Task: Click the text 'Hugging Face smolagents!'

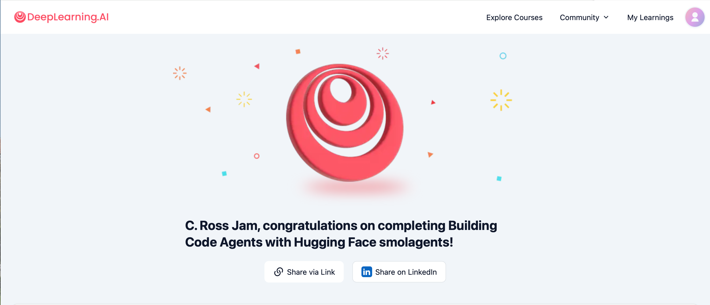Action: click(x=373, y=242)
